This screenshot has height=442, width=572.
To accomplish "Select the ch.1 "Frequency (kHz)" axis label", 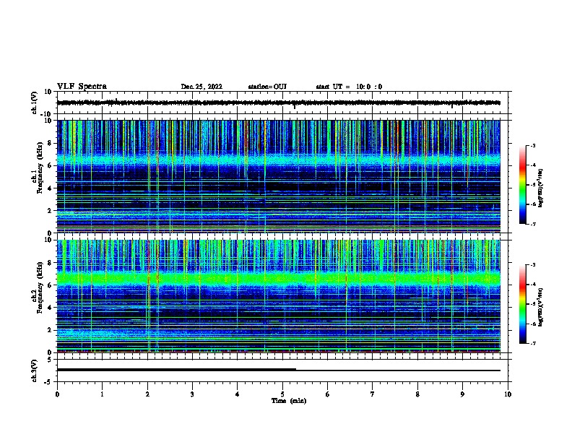I will [40, 168].
